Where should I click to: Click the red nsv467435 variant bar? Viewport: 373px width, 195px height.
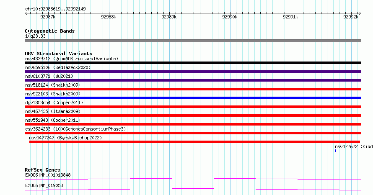click(193, 115)
